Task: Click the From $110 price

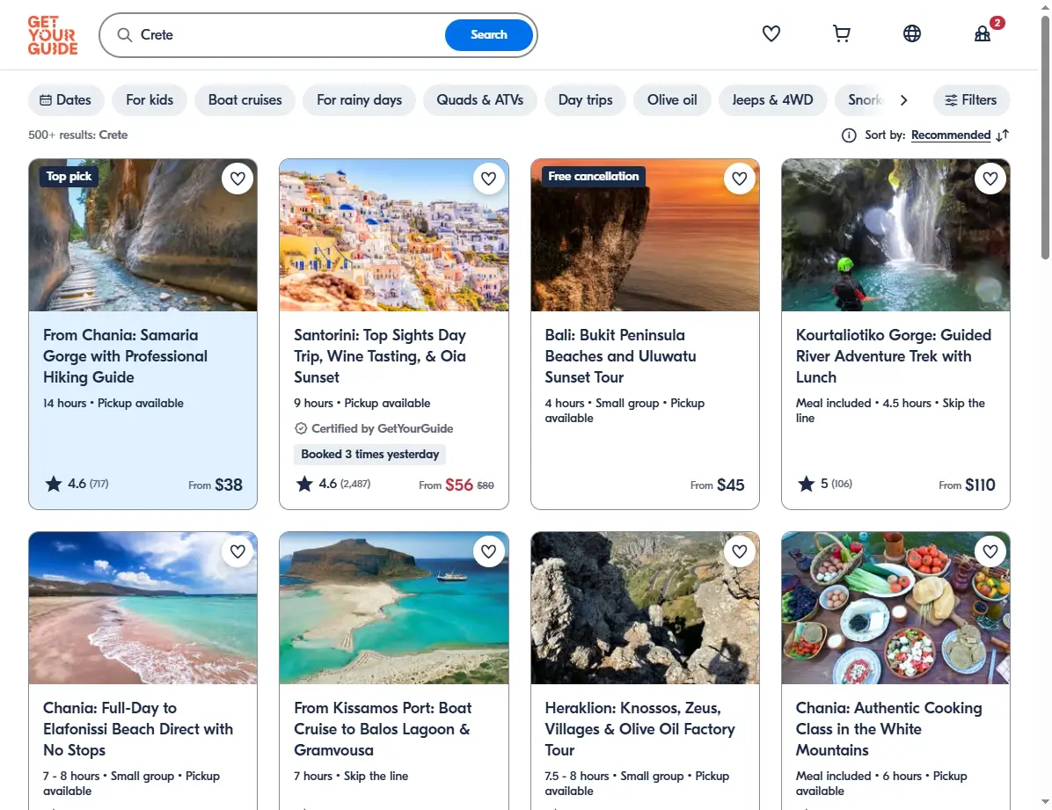Action: point(967,485)
